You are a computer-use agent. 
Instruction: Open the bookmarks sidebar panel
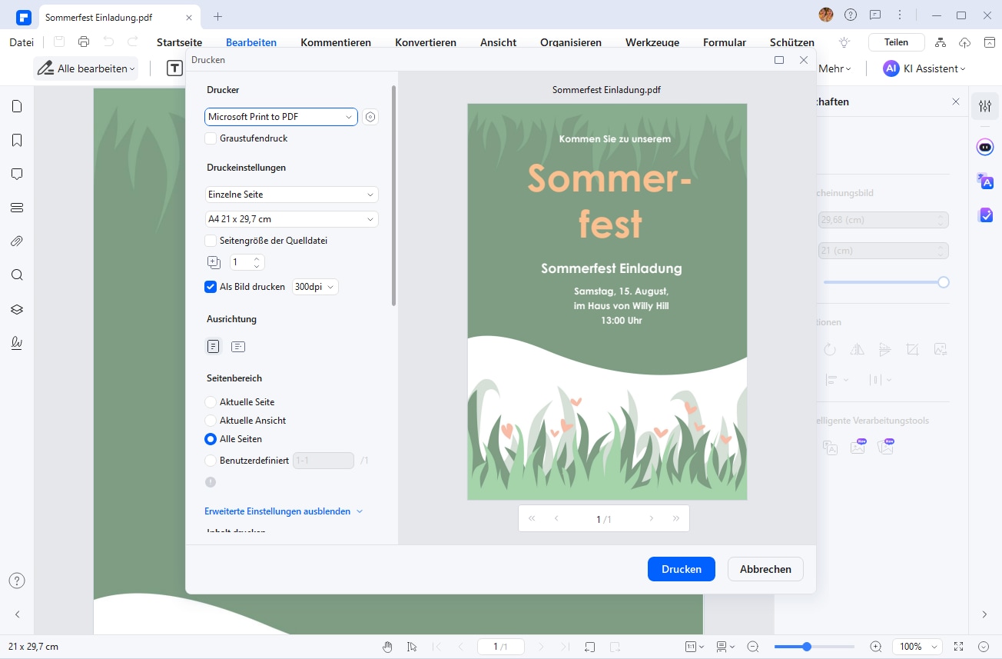click(x=17, y=140)
